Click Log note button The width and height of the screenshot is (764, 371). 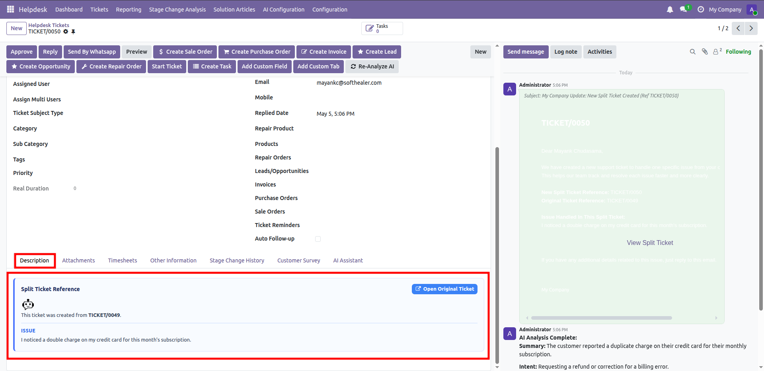[566, 52]
